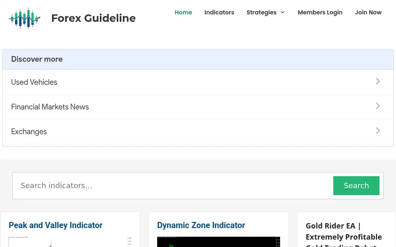396x247 pixels.
Task: Click the chevron beside Used Vehicles
Action: pyautogui.click(x=378, y=81)
